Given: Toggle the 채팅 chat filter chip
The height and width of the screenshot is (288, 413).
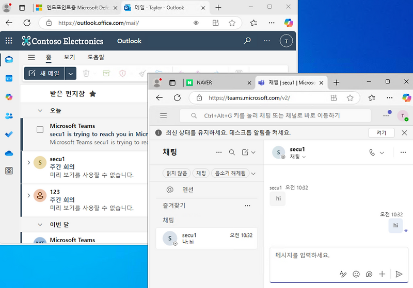Looking at the screenshot, I should point(201,173).
